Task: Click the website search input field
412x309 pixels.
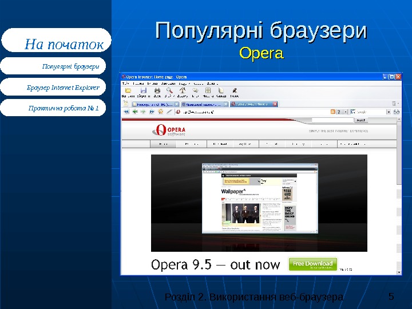Action: 332,120
